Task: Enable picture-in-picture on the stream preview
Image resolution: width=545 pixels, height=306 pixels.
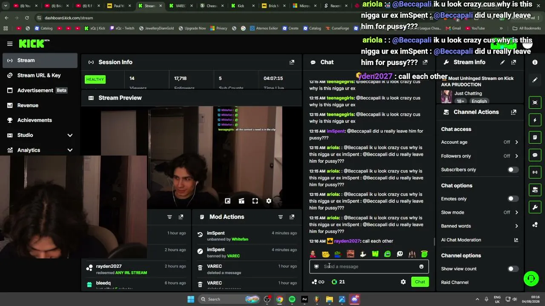Action: pyautogui.click(x=228, y=201)
